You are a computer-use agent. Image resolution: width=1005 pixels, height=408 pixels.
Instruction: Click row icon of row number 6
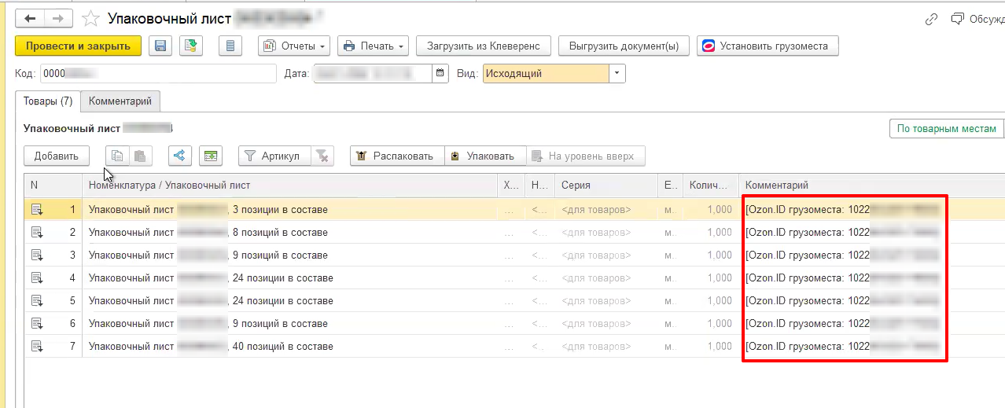[x=36, y=324]
